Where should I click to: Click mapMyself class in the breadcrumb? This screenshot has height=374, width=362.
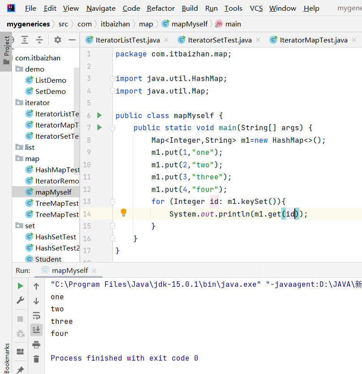[185, 24]
